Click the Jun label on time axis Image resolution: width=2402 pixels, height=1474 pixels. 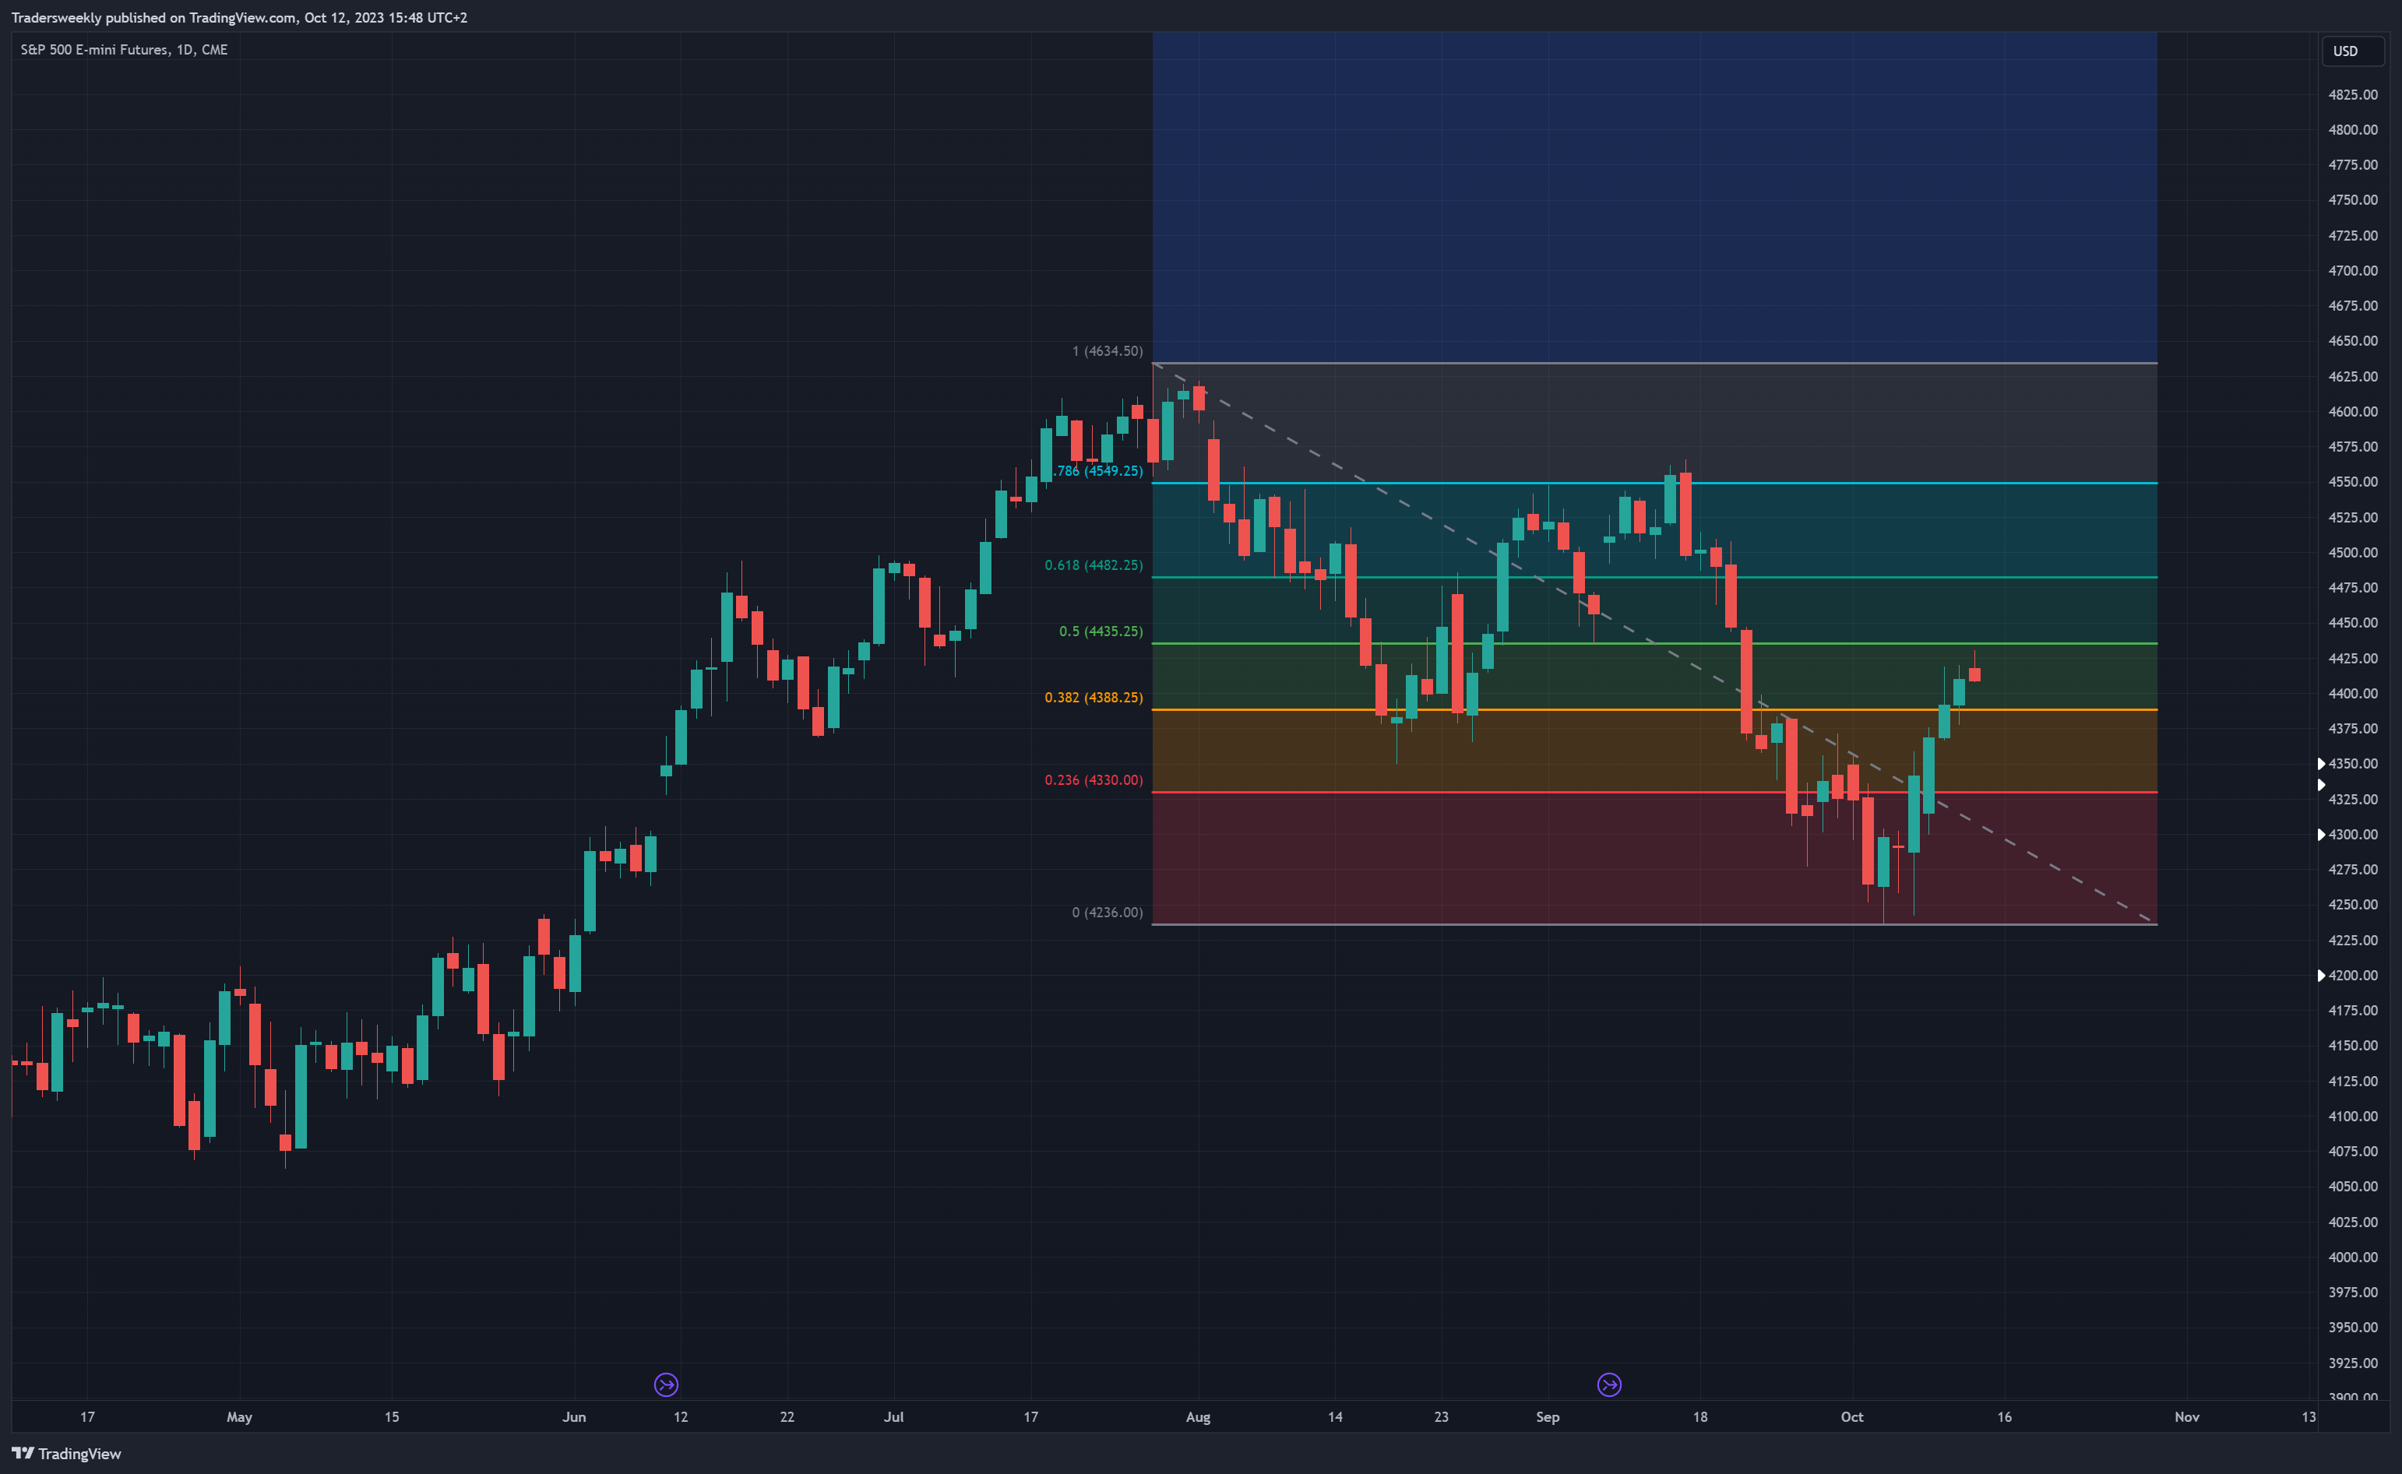click(574, 1417)
